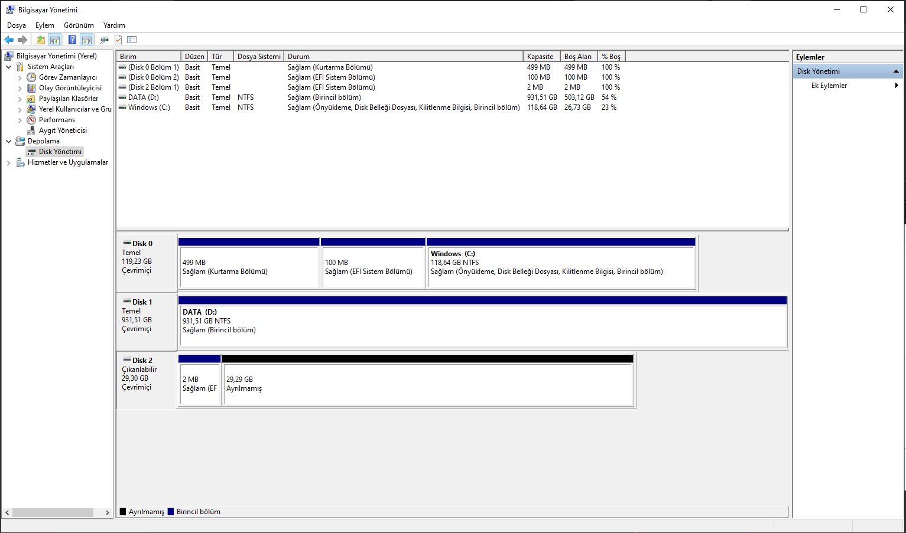
Task: Click the Performans icon in the tree
Action: tap(31, 120)
